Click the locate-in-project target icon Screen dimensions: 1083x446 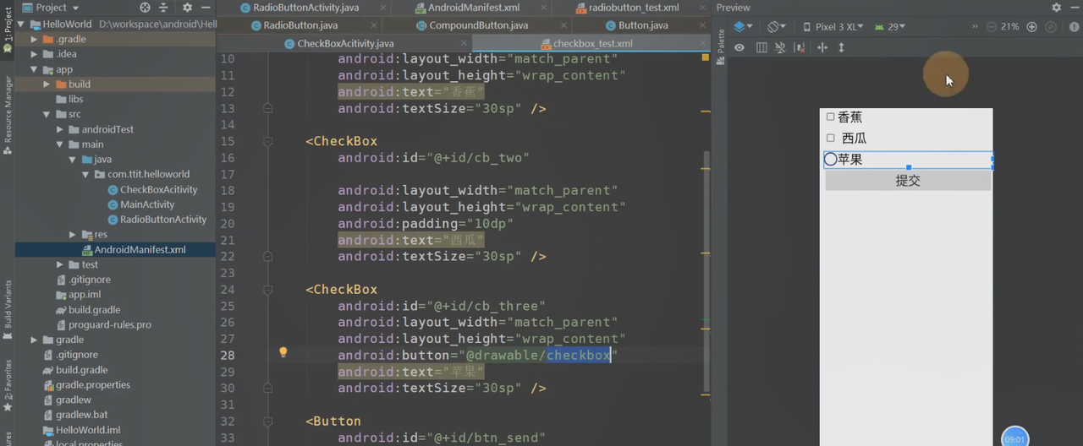point(145,8)
